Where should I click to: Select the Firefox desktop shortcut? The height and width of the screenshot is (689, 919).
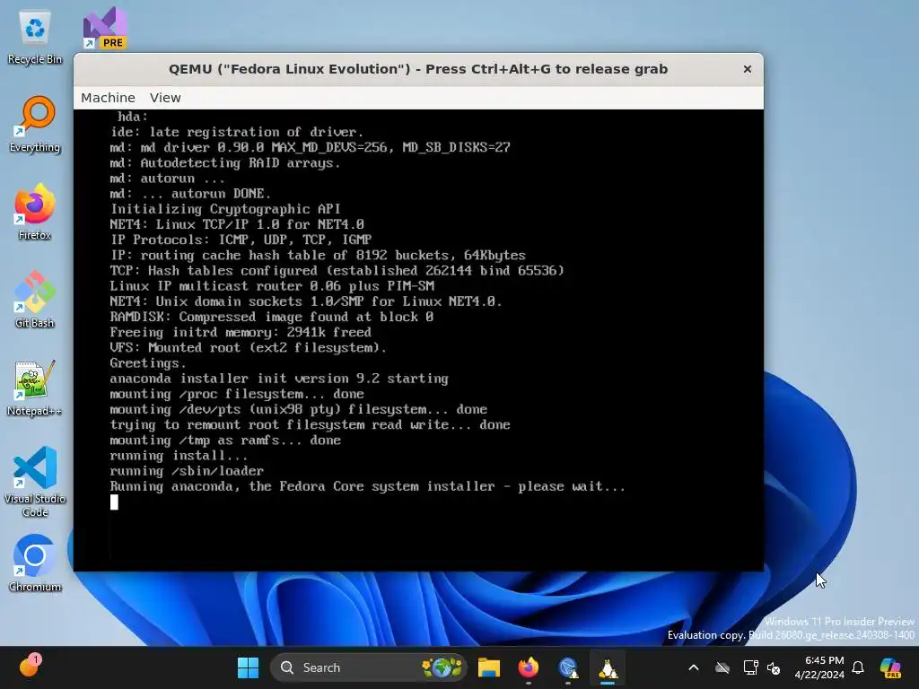click(x=35, y=212)
